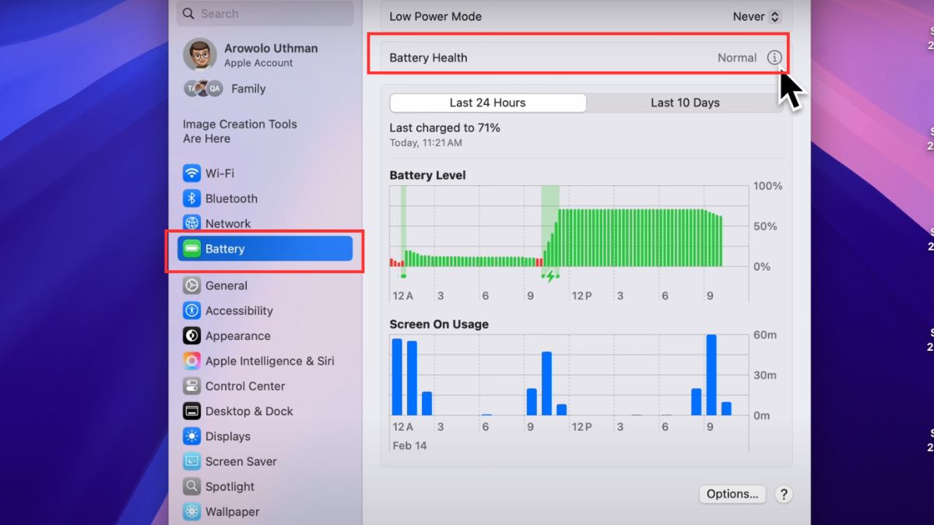This screenshot has width=934, height=525.
Task: Open the Network settings icon
Action: point(191,223)
